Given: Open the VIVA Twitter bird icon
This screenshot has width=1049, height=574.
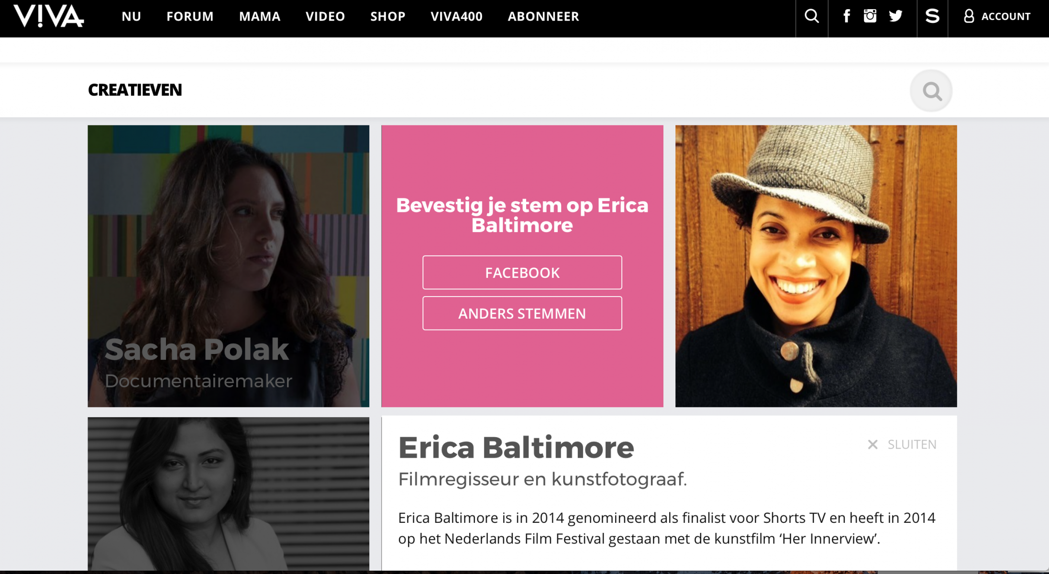Looking at the screenshot, I should [895, 16].
